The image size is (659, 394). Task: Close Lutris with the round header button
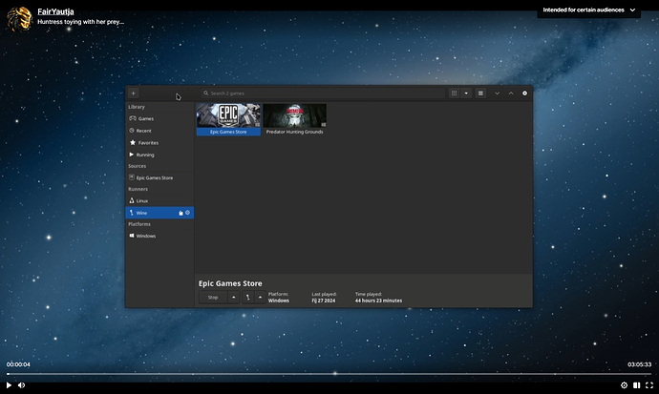point(524,93)
